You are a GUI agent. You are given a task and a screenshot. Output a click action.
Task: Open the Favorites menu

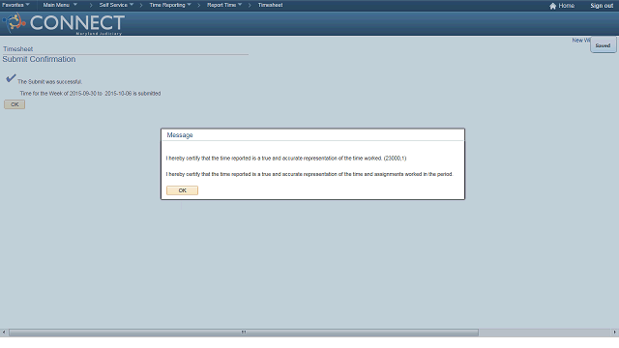tap(15, 5)
